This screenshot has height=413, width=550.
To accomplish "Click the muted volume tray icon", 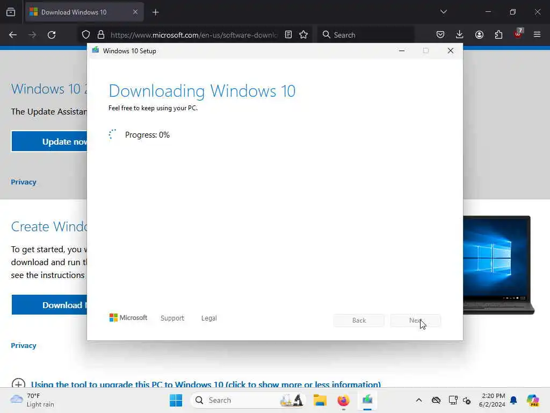I will (x=467, y=400).
